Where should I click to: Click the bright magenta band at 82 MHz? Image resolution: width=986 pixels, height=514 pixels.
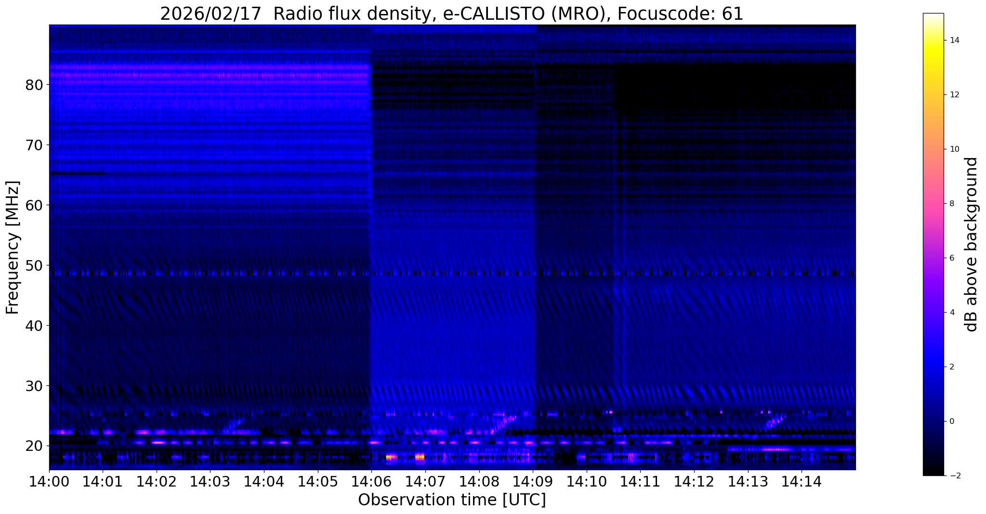coord(210,75)
